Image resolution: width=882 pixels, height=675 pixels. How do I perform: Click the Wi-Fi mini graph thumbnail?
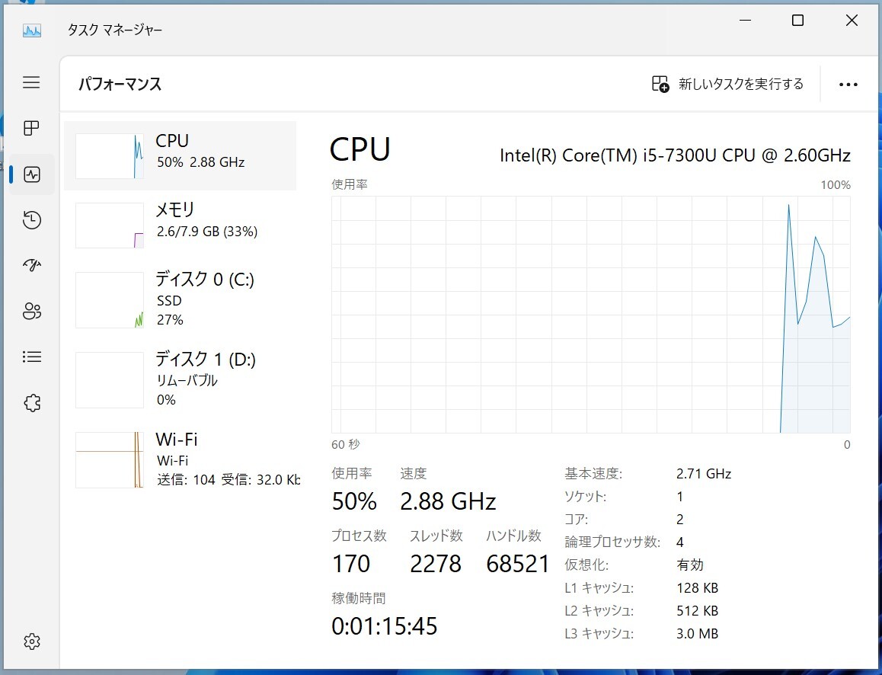click(110, 459)
